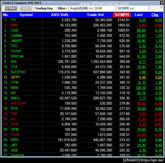
Task: Click the last price 2.44 link
Action: click(x=142, y=25)
